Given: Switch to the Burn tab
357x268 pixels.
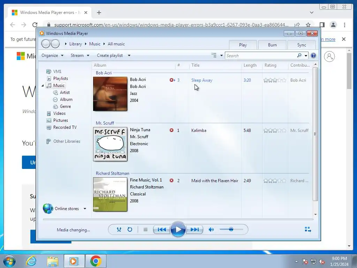Looking at the screenshot, I should coord(272,45).
